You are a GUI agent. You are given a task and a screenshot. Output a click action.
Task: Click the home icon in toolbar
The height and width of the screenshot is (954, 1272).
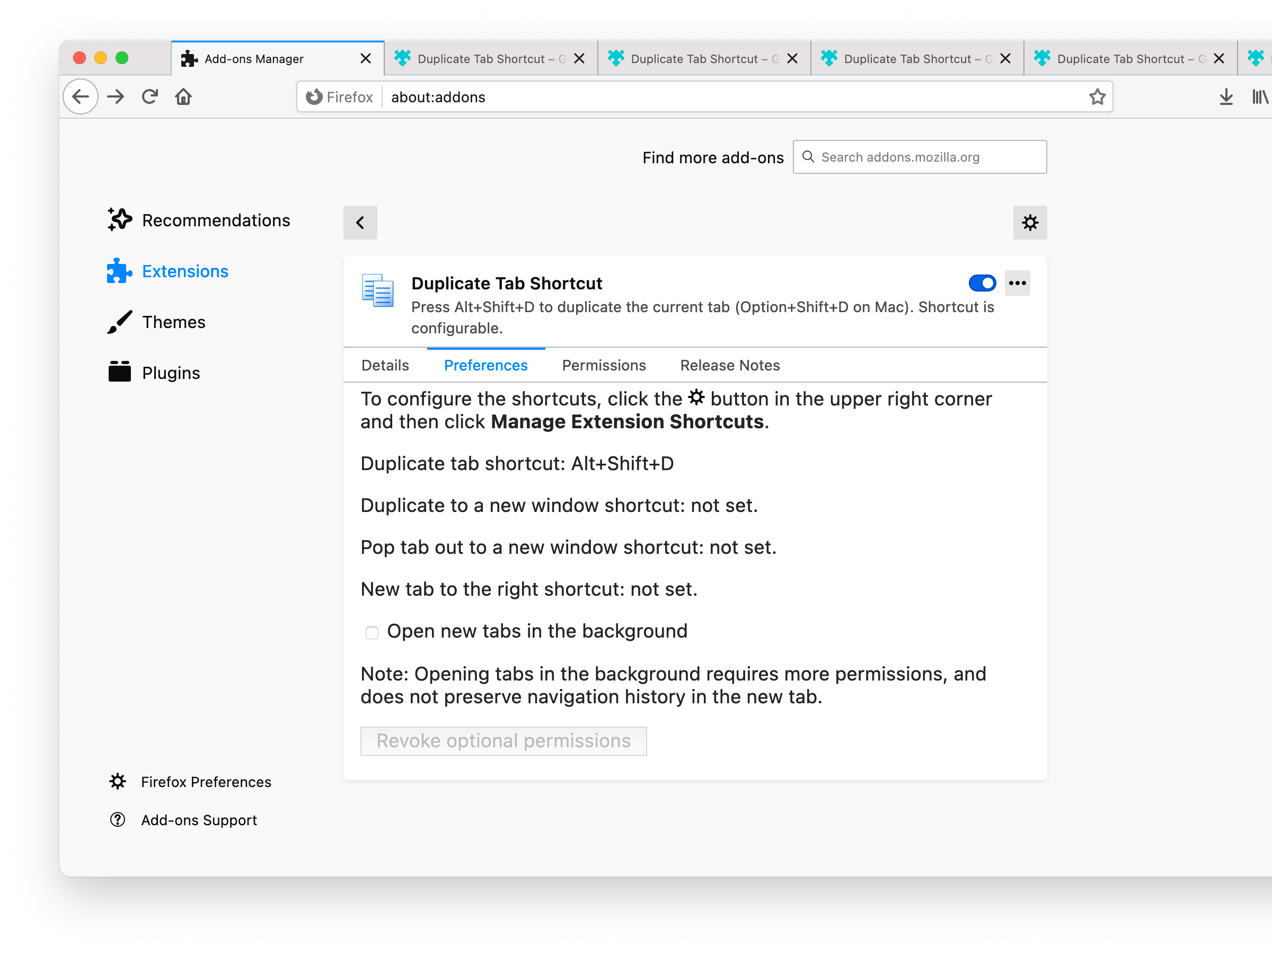click(183, 96)
